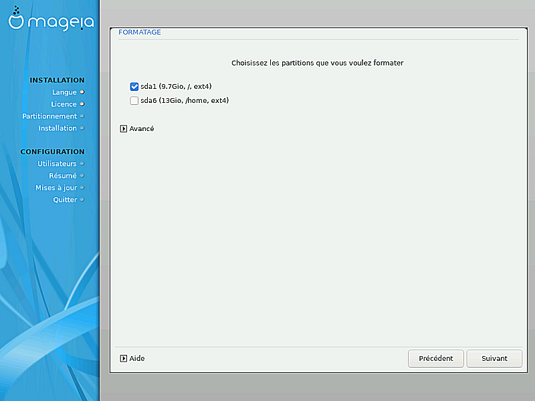The image size is (535, 401).
Task: Click the FORMATAGE title
Action: (139, 32)
